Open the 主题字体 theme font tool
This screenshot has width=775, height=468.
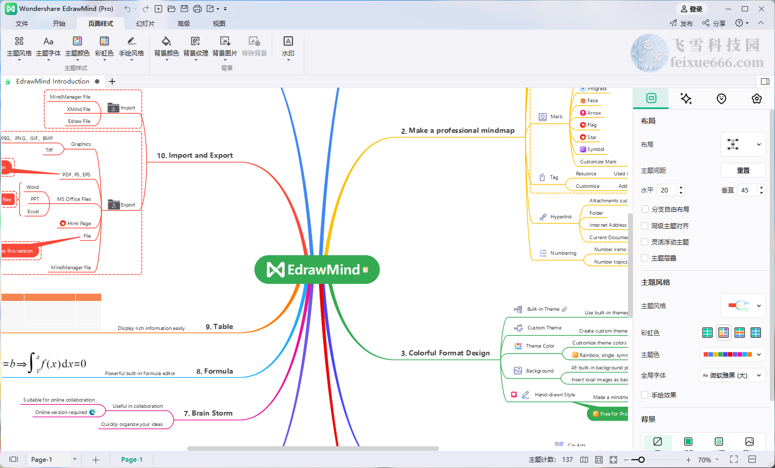[48, 48]
